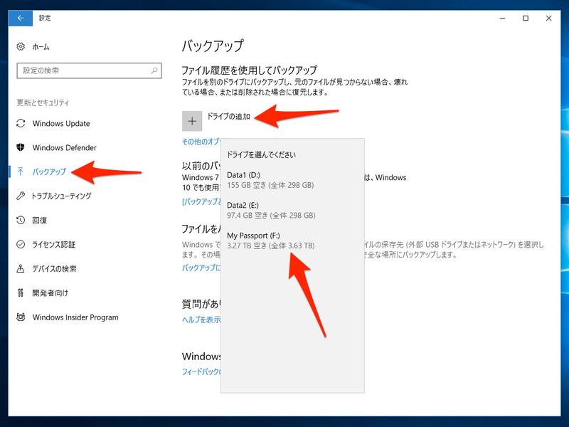Screen dimensions: 569x427
Task: Click the gear icon next to ホーム
Action: 21,46
